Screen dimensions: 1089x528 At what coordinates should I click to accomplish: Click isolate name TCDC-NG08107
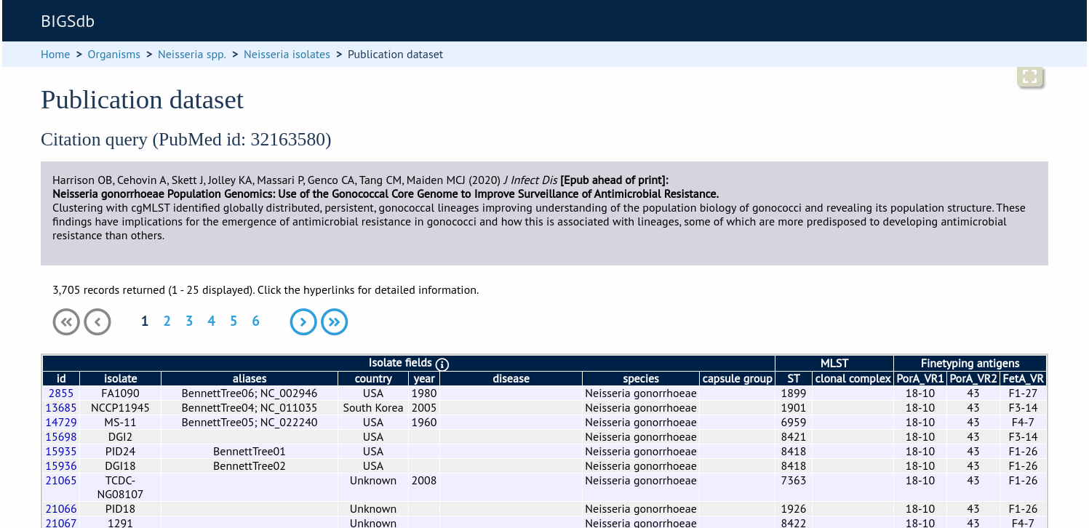coord(121,487)
